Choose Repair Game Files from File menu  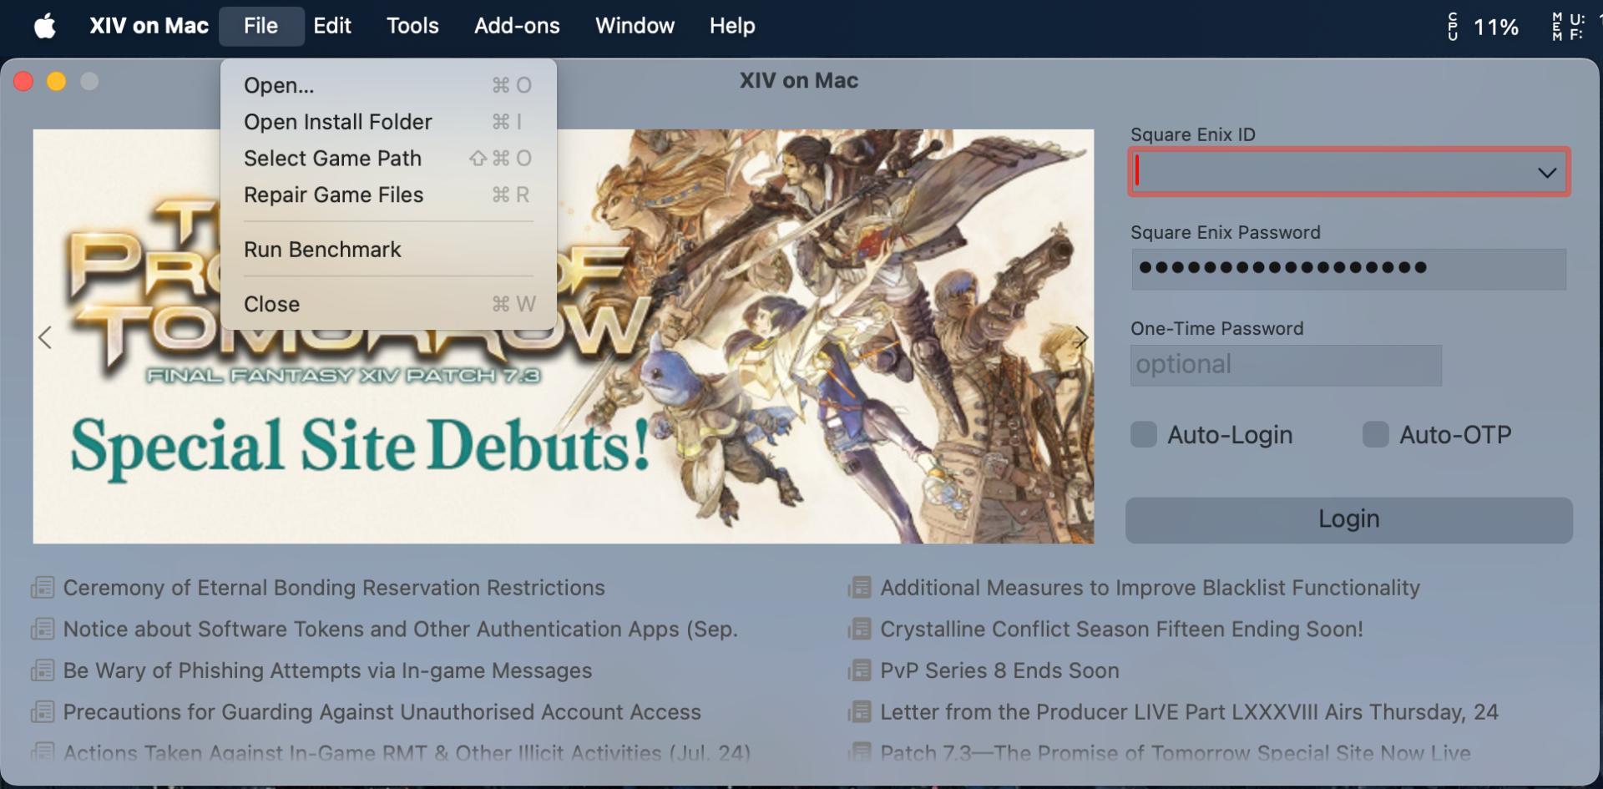(x=333, y=195)
